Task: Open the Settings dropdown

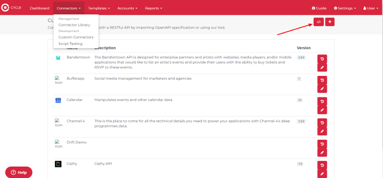Action: coord(345,8)
